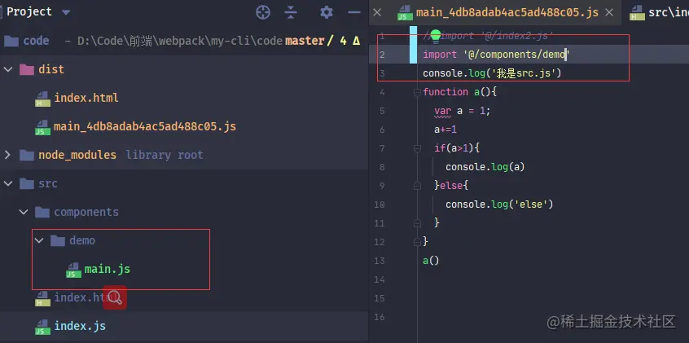This screenshot has width=689, height=343.
Task: Open the Project view dropdown
Action: click(65, 12)
